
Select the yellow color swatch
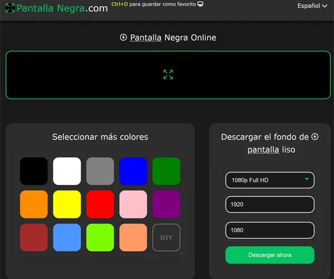(x=67, y=204)
